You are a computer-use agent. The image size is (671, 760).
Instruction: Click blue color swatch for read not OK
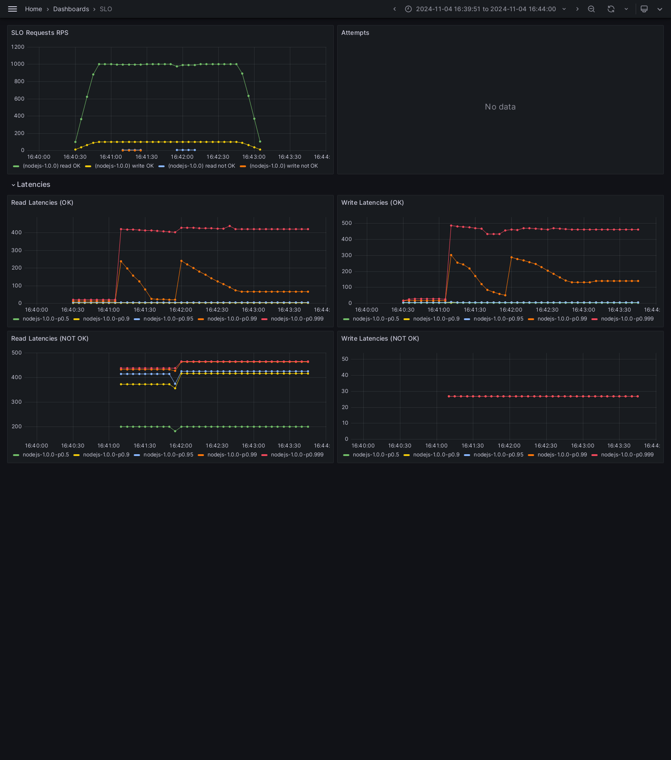pyautogui.click(x=161, y=166)
